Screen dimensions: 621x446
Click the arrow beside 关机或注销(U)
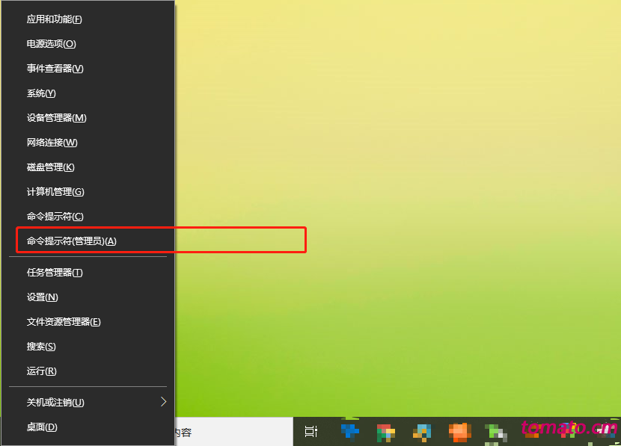click(x=163, y=402)
